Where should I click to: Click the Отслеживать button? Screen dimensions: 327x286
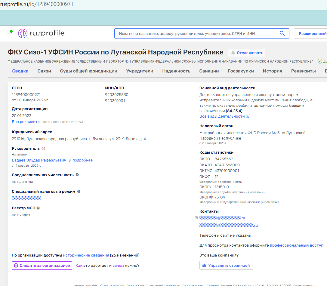tap(247, 53)
